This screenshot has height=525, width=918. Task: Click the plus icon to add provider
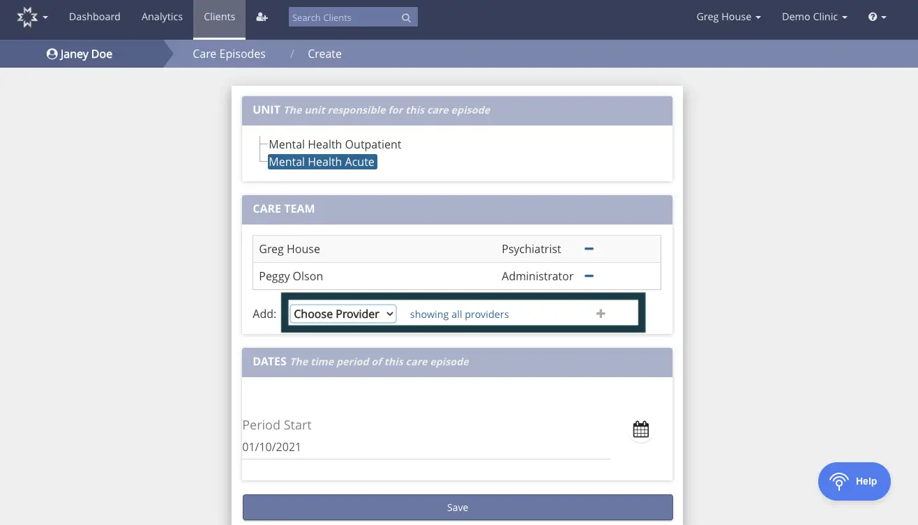[601, 313]
